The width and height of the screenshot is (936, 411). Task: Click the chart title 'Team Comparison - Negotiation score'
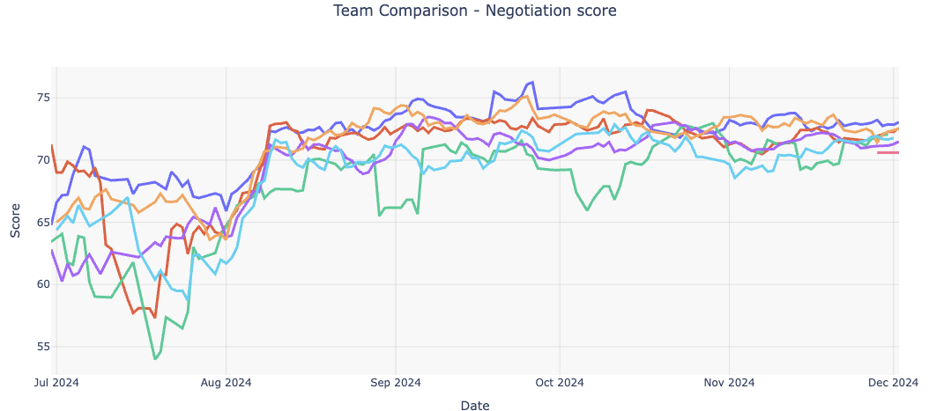(474, 11)
